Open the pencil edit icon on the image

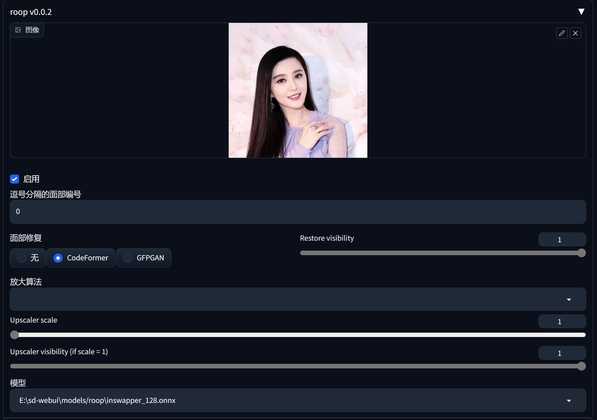click(x=562, y=33)
